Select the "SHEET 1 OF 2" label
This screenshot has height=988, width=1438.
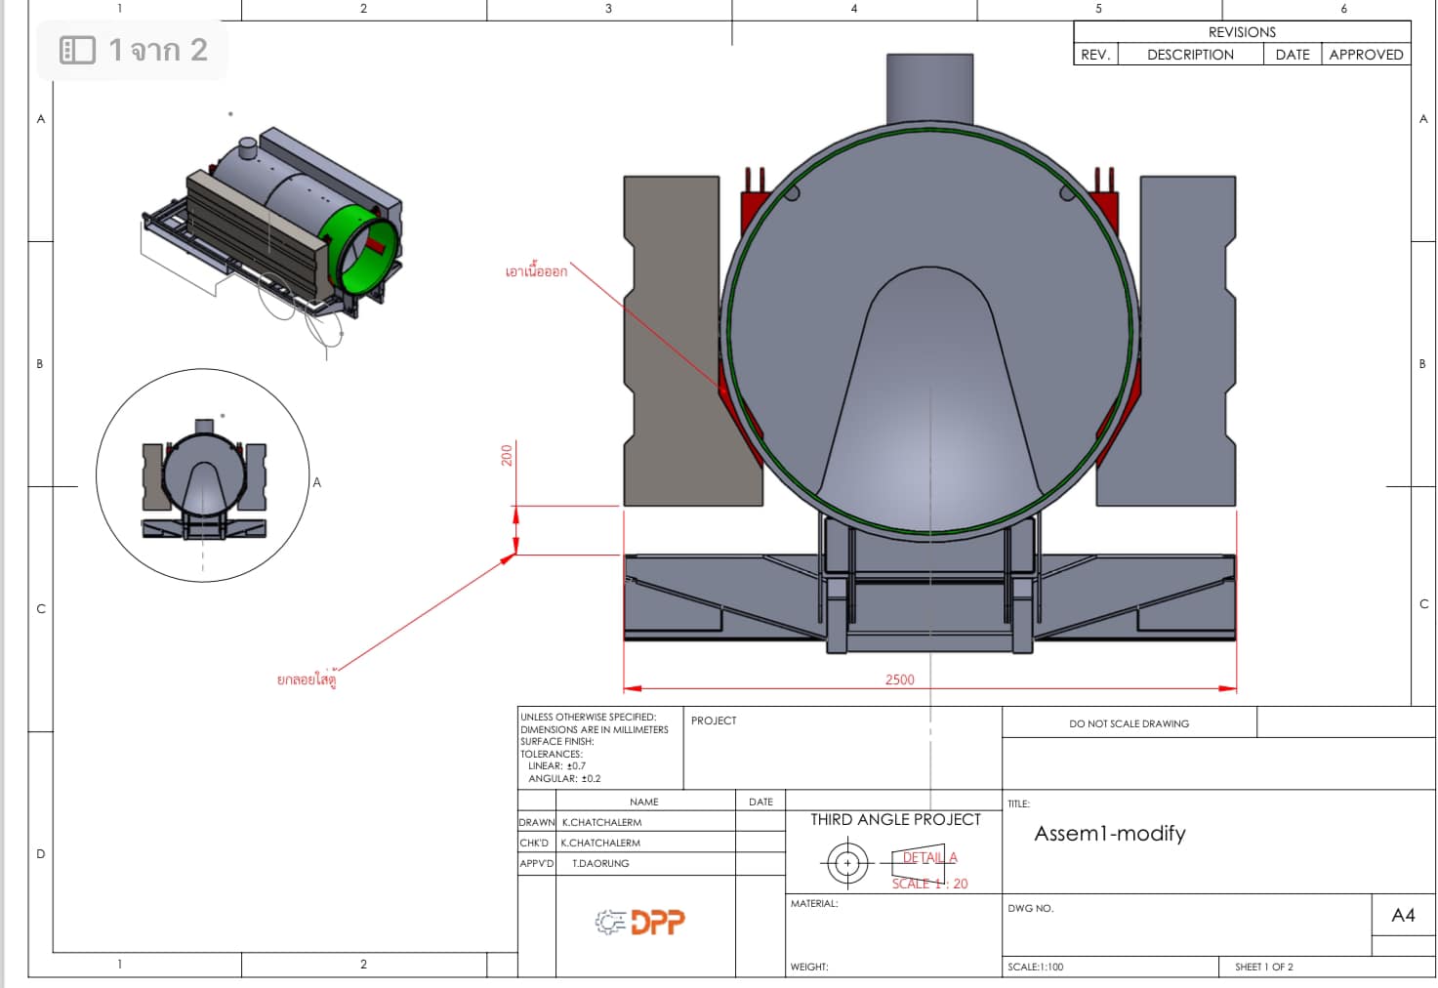pos(1263,967)
